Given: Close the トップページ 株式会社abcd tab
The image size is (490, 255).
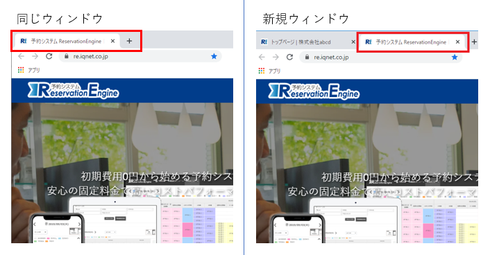Looking at the screenshot, I should tap(353, 42).
